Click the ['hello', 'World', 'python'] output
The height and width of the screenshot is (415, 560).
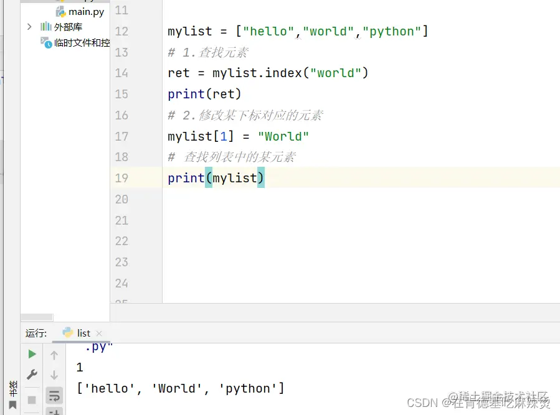(181, 388)
